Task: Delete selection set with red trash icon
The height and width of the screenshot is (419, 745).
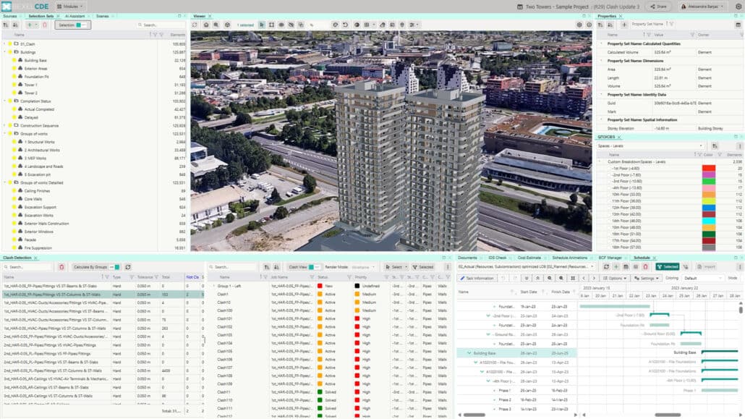Action: pos(45,25)
